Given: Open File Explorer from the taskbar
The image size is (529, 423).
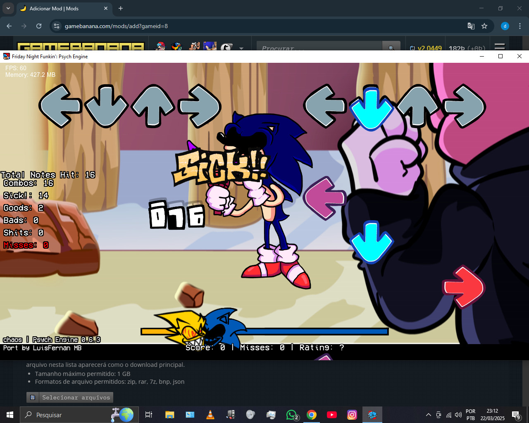Looking at the screenshot, I should 169,415.
